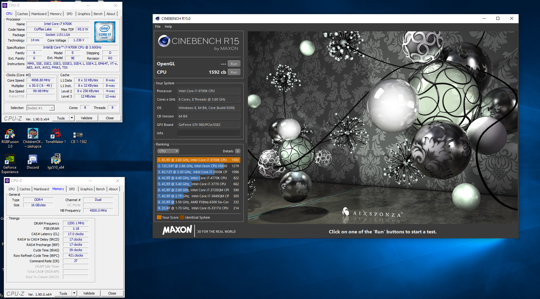Open About tab in bottom CPU-Z

click(x=113, y=189)
